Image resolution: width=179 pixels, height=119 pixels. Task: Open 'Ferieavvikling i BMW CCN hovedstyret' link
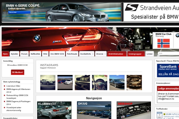(x=17, y=97)
